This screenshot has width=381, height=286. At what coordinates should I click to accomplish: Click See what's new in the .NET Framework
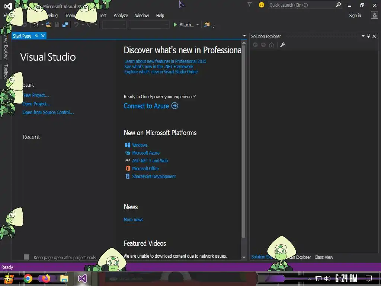point(159,66)
